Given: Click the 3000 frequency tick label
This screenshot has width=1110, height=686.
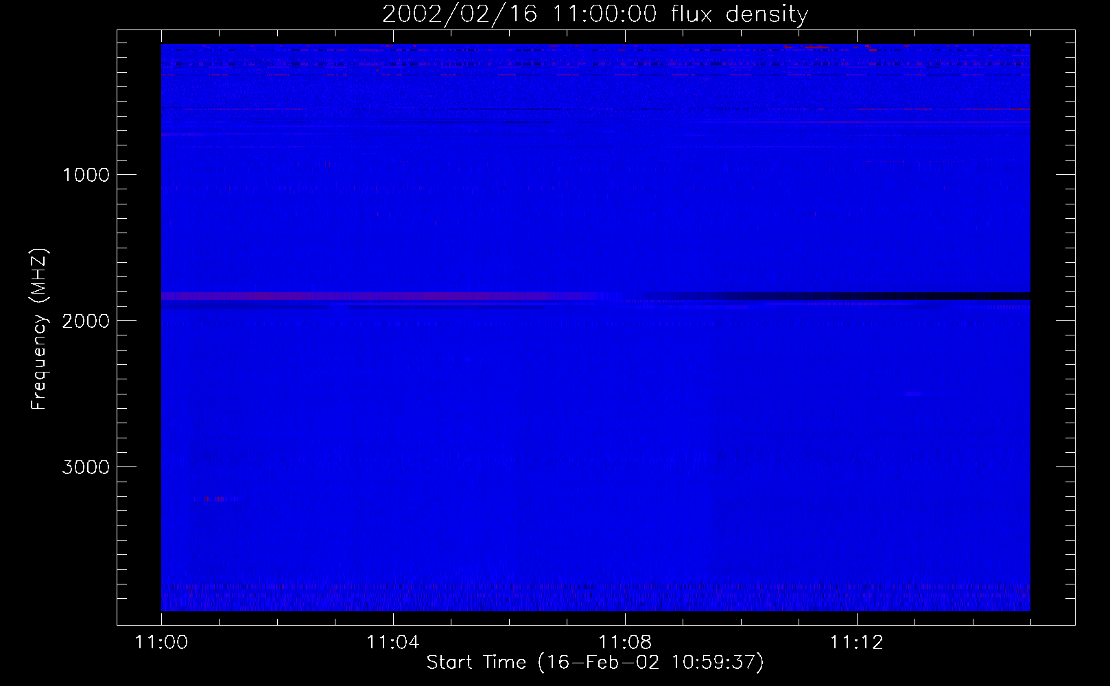Looking at the screenshot, I should coord(86,467).
